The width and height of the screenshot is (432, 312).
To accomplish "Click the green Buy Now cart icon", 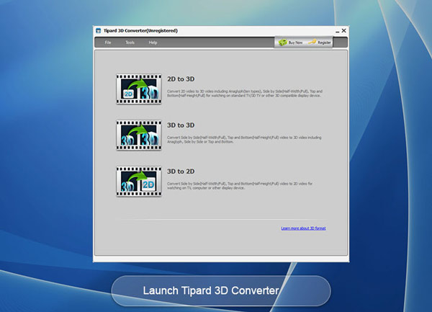I will (282, 43).
